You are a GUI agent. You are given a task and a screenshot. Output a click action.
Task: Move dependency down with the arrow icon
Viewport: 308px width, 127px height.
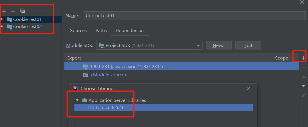304,86
